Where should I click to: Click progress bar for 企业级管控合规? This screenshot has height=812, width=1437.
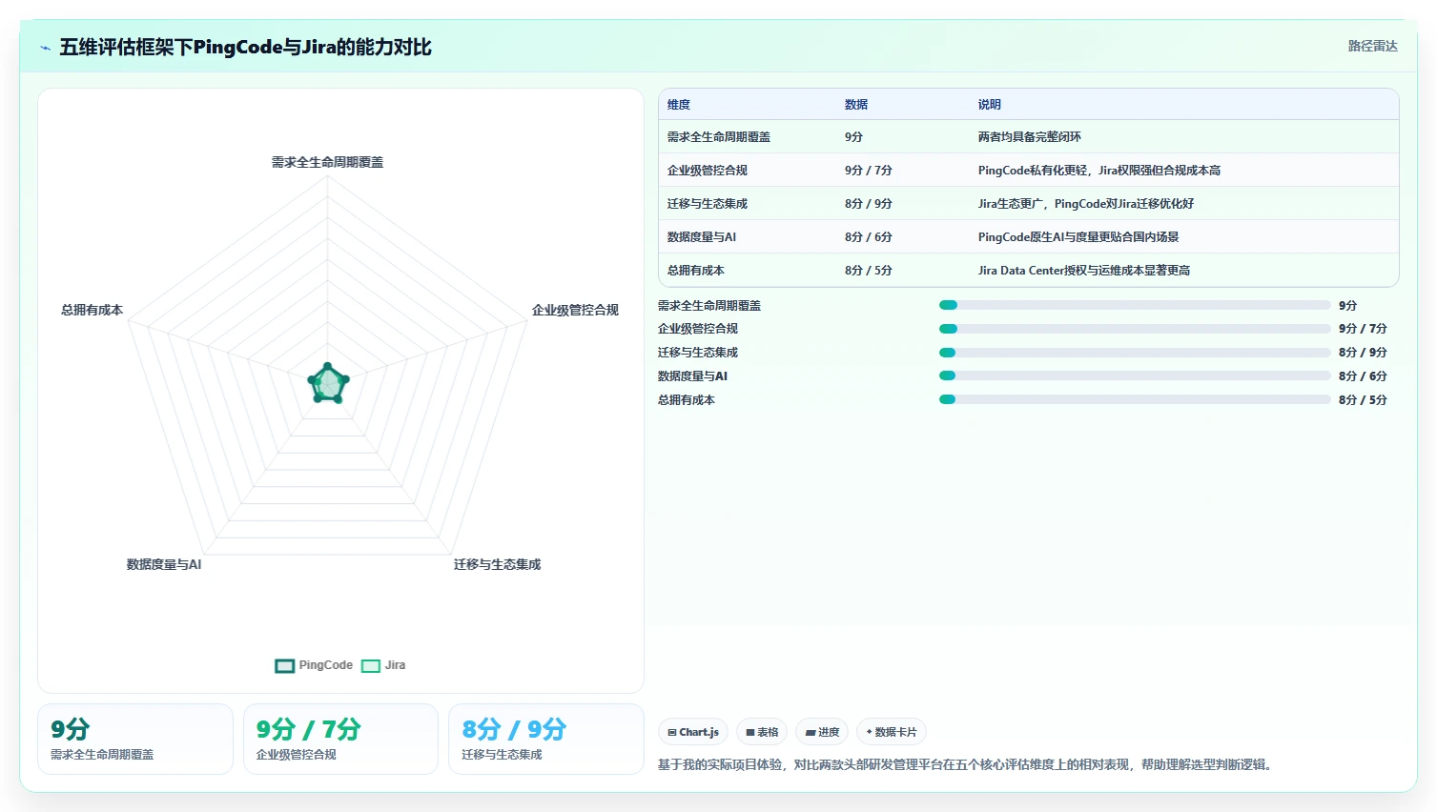pos(1135,329)
